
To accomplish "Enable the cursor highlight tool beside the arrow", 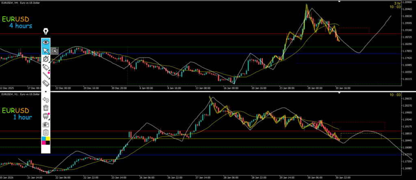I will click(x=54, y=51).
